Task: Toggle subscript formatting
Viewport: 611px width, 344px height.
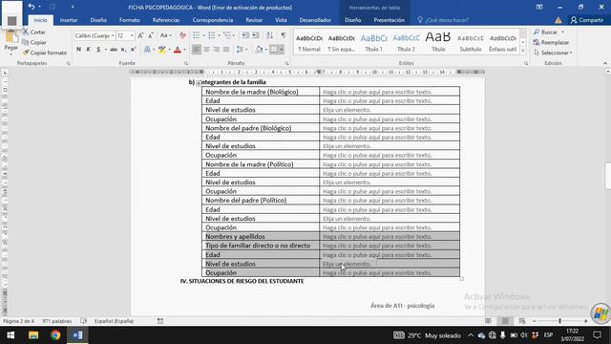Action: pyautogui.click(x=123, y=50)
